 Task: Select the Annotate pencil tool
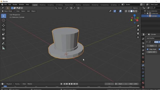point(3,43)
